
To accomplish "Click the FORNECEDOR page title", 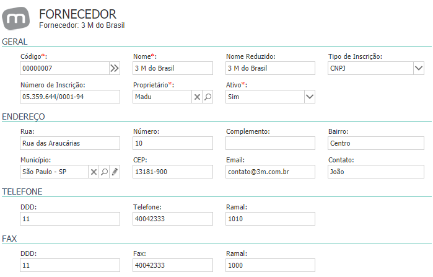I will click(77, 14).
